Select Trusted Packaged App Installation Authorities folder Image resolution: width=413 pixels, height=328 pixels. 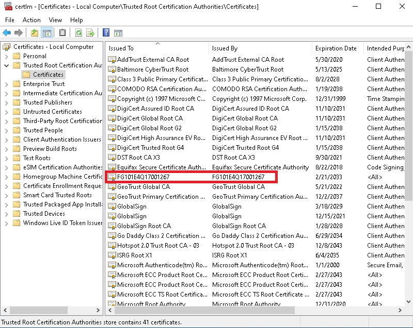(x=62, y=204)
